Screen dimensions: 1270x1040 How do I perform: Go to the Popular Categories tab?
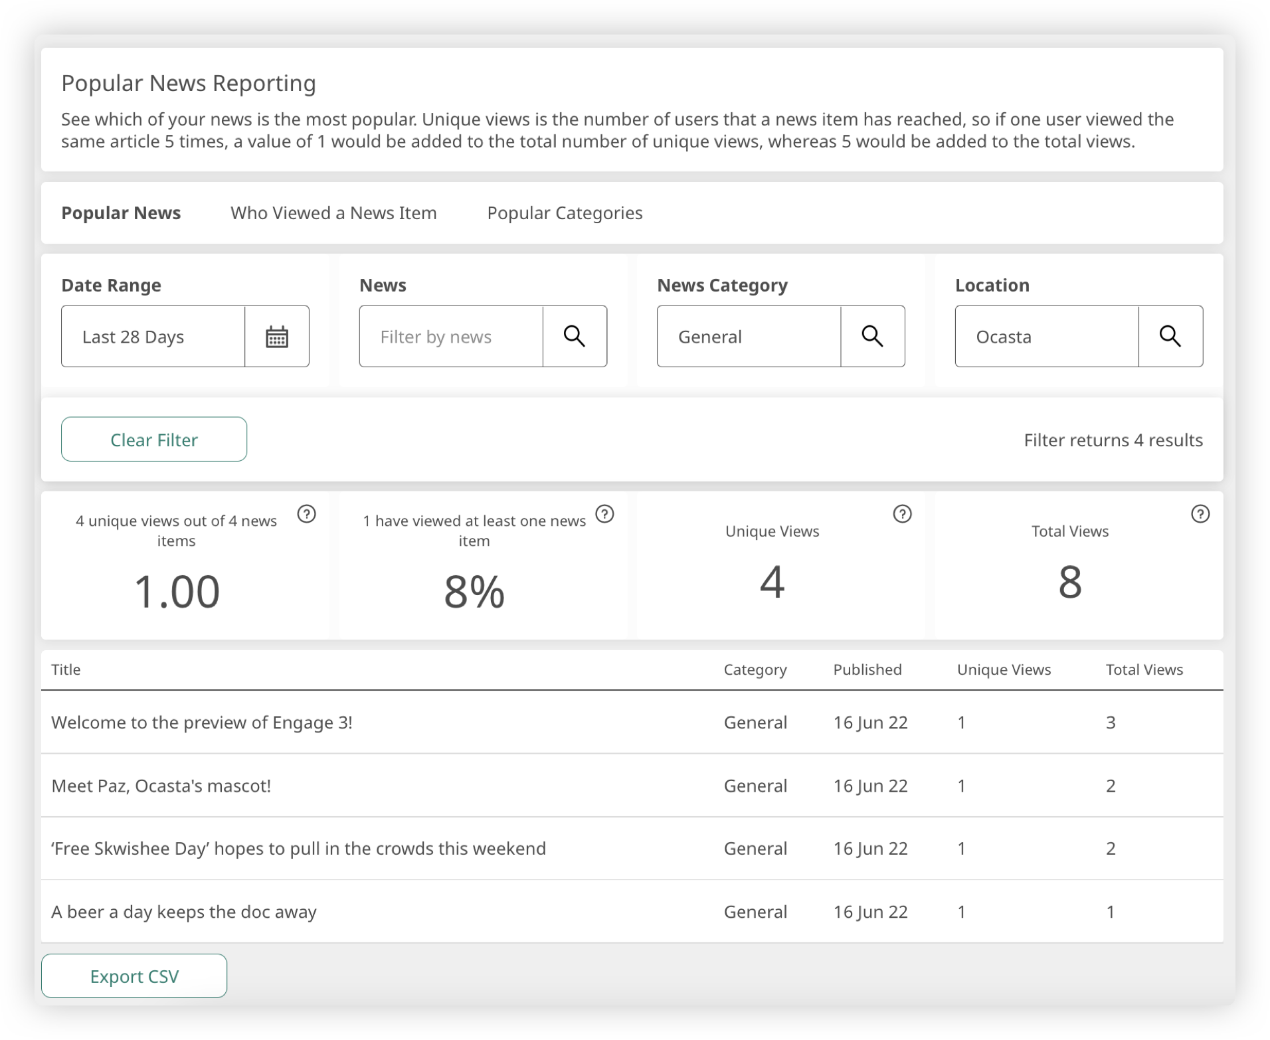point(565,213)
